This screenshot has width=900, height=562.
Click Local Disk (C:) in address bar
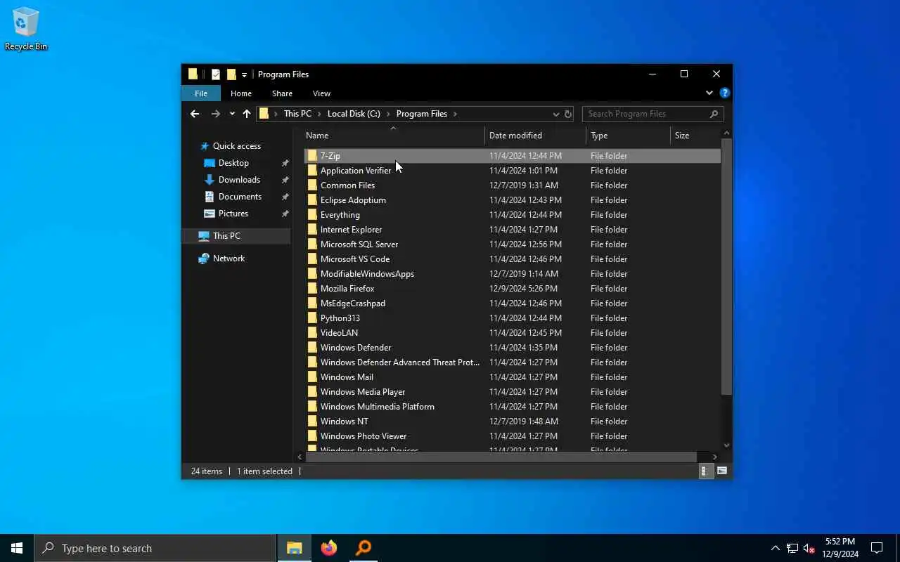point(354,114)
